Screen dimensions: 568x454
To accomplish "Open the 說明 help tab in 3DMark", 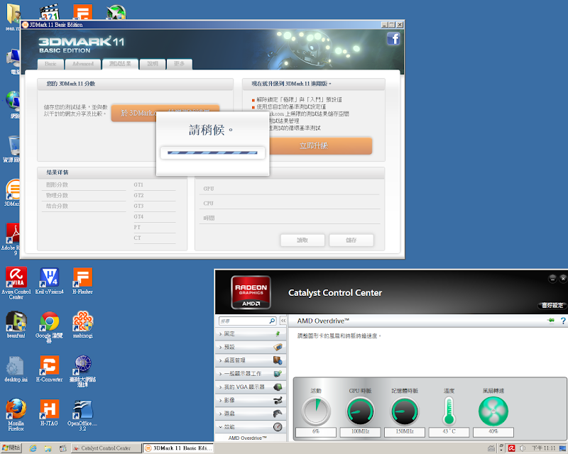I will 153,64.
